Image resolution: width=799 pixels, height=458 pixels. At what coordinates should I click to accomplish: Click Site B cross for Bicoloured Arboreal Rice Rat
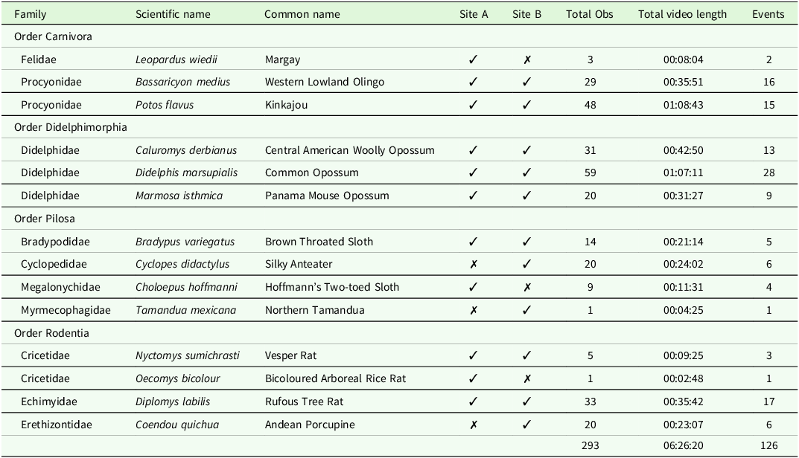click(x=526, y=378)
